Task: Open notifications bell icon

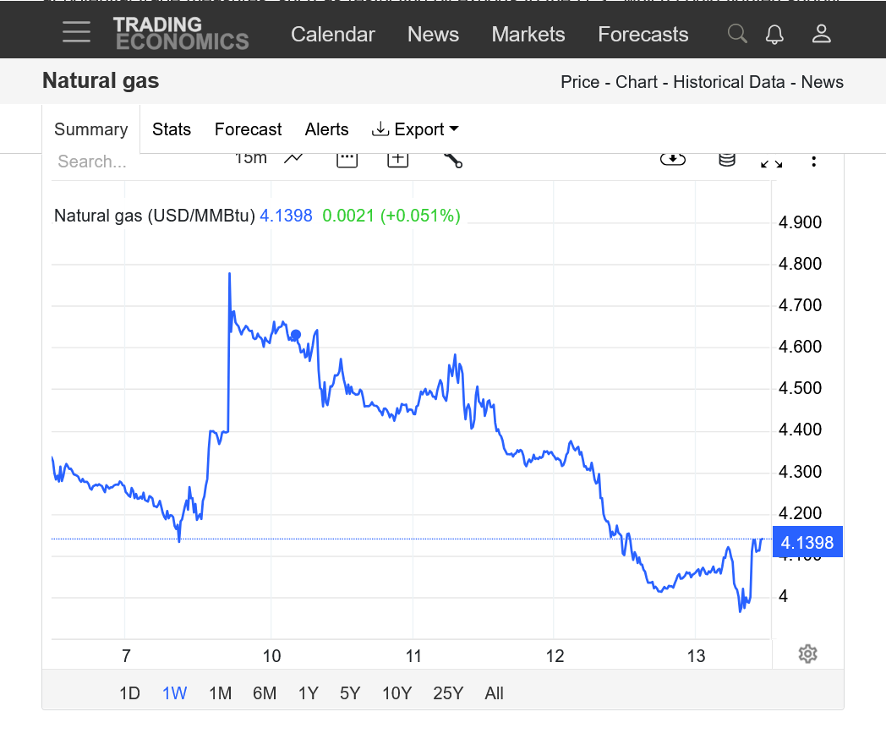Action: (774, 34)
